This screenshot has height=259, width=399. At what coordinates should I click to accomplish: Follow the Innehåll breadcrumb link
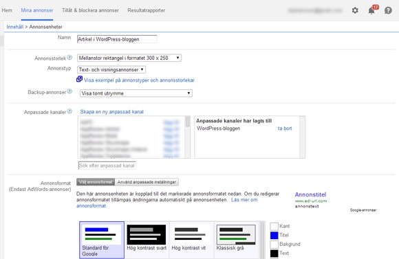[x=14, y=27]
